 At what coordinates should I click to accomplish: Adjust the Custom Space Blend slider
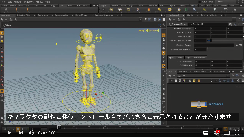point(225,49)
